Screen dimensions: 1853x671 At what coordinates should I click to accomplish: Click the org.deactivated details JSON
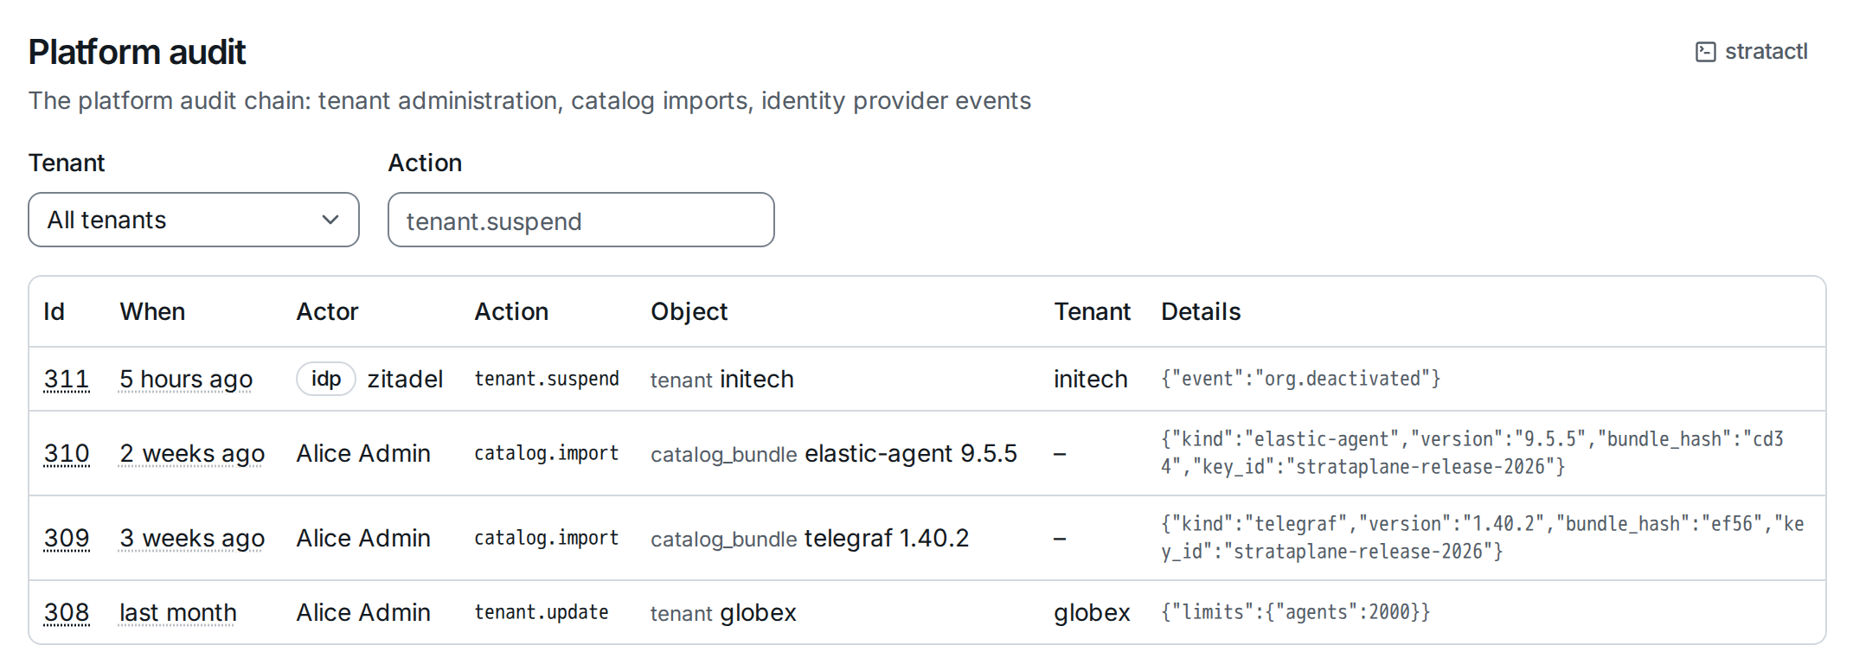coord(1301,379)
